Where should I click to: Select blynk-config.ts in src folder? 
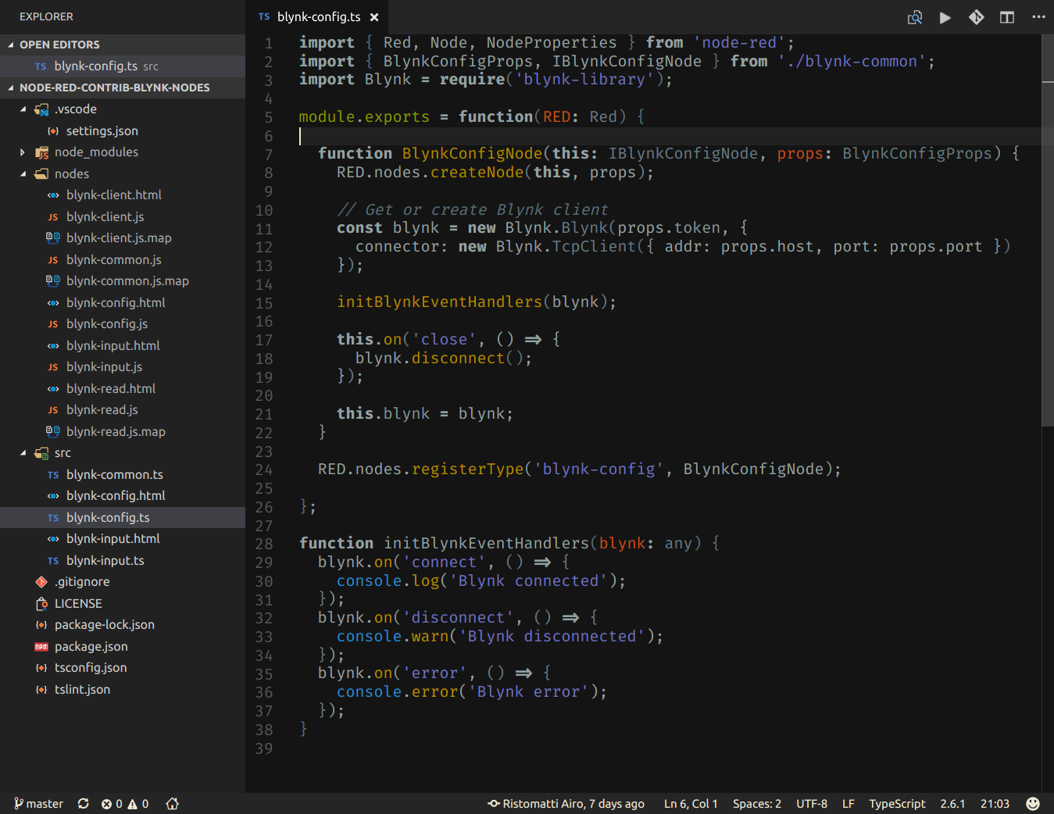(123, 517)
